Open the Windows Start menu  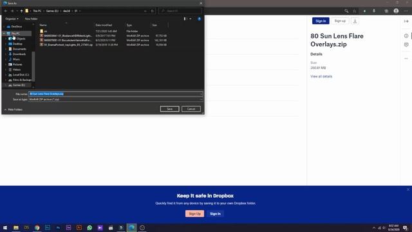5,227
